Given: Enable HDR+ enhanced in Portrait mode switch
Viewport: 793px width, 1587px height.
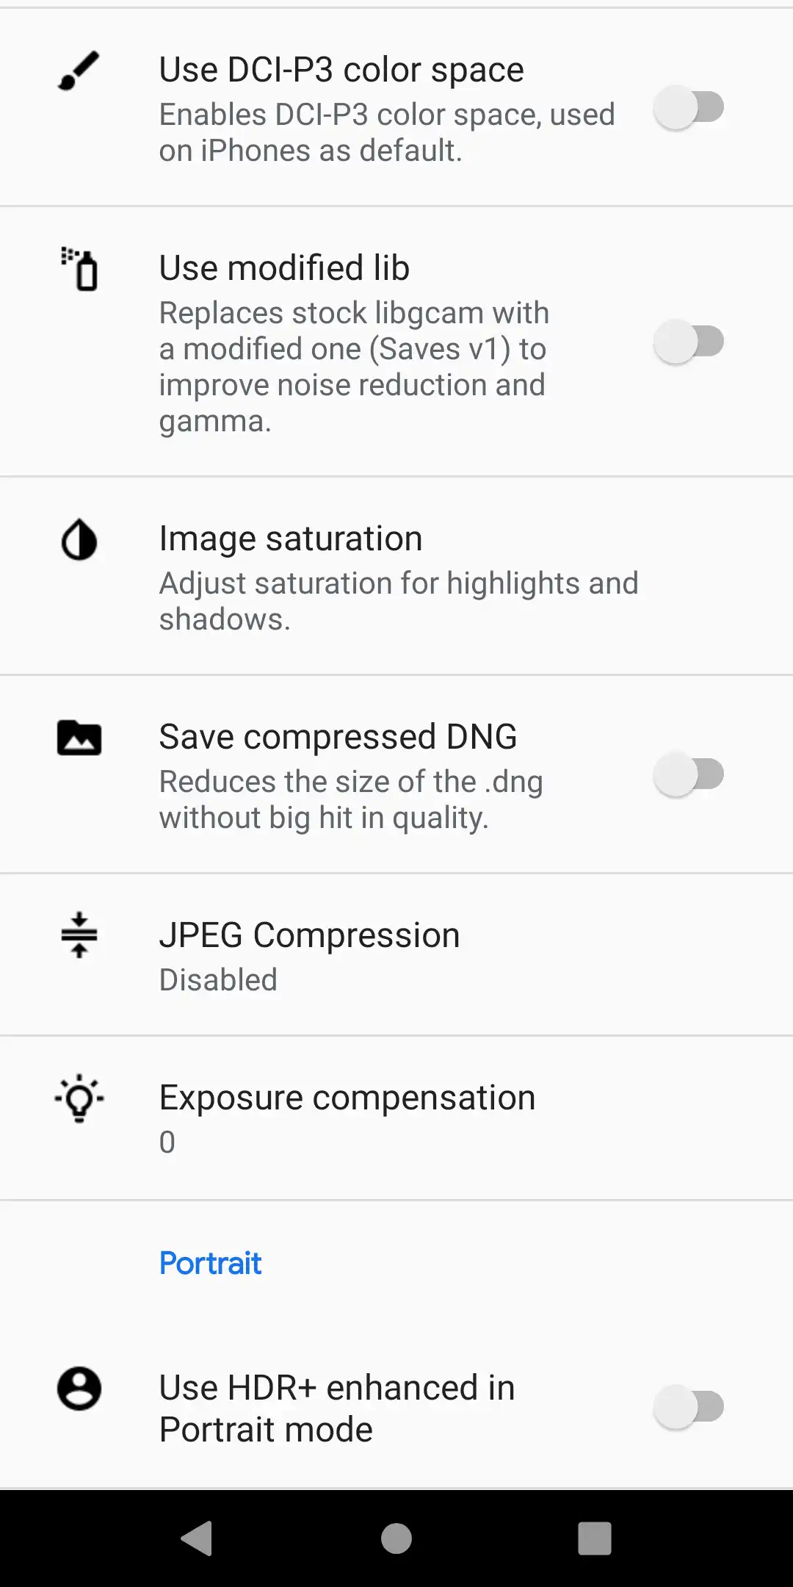Looking at the screenshot, I should 689,1407.
